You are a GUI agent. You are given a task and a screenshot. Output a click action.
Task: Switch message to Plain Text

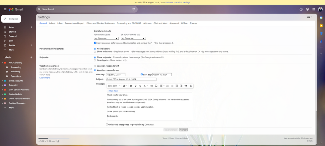coord(112,91)
